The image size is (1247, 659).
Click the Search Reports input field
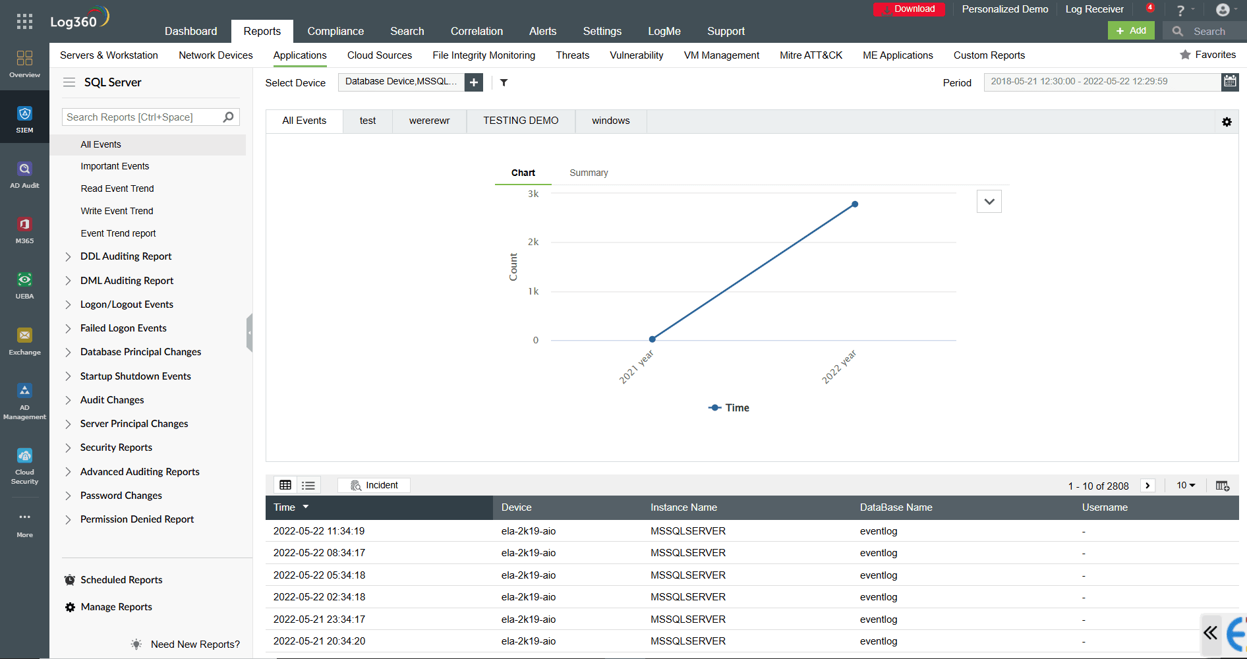pos(143,117)
